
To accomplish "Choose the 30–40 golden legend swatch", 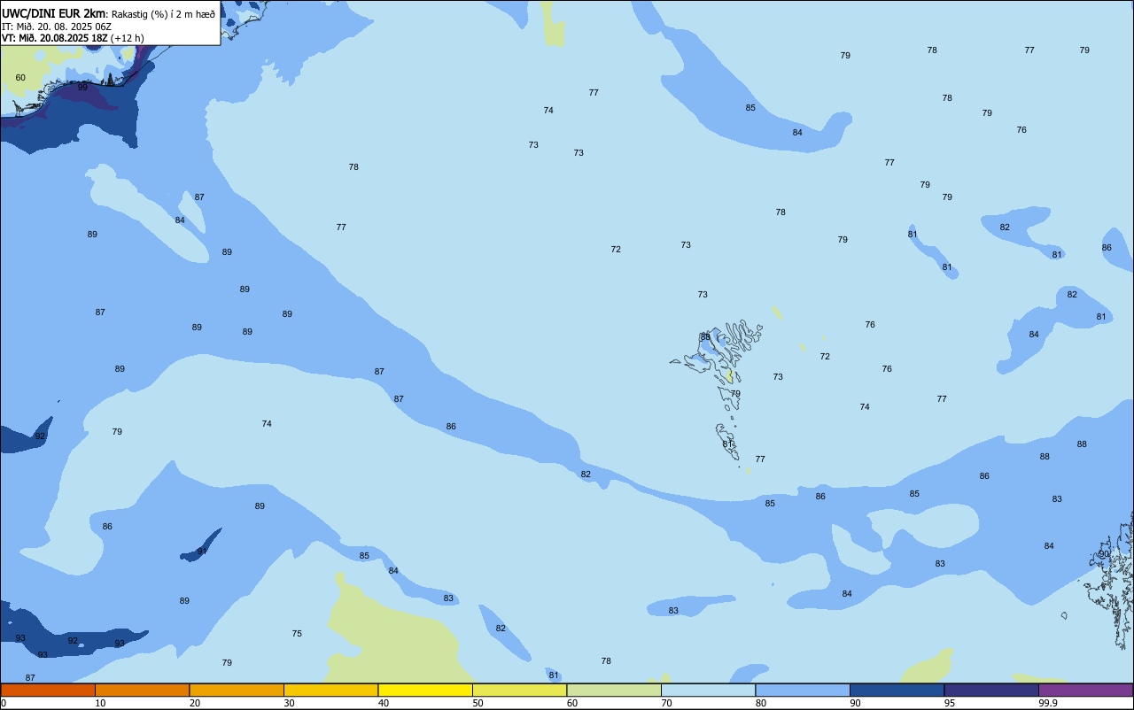I will (x=330, y=690).
